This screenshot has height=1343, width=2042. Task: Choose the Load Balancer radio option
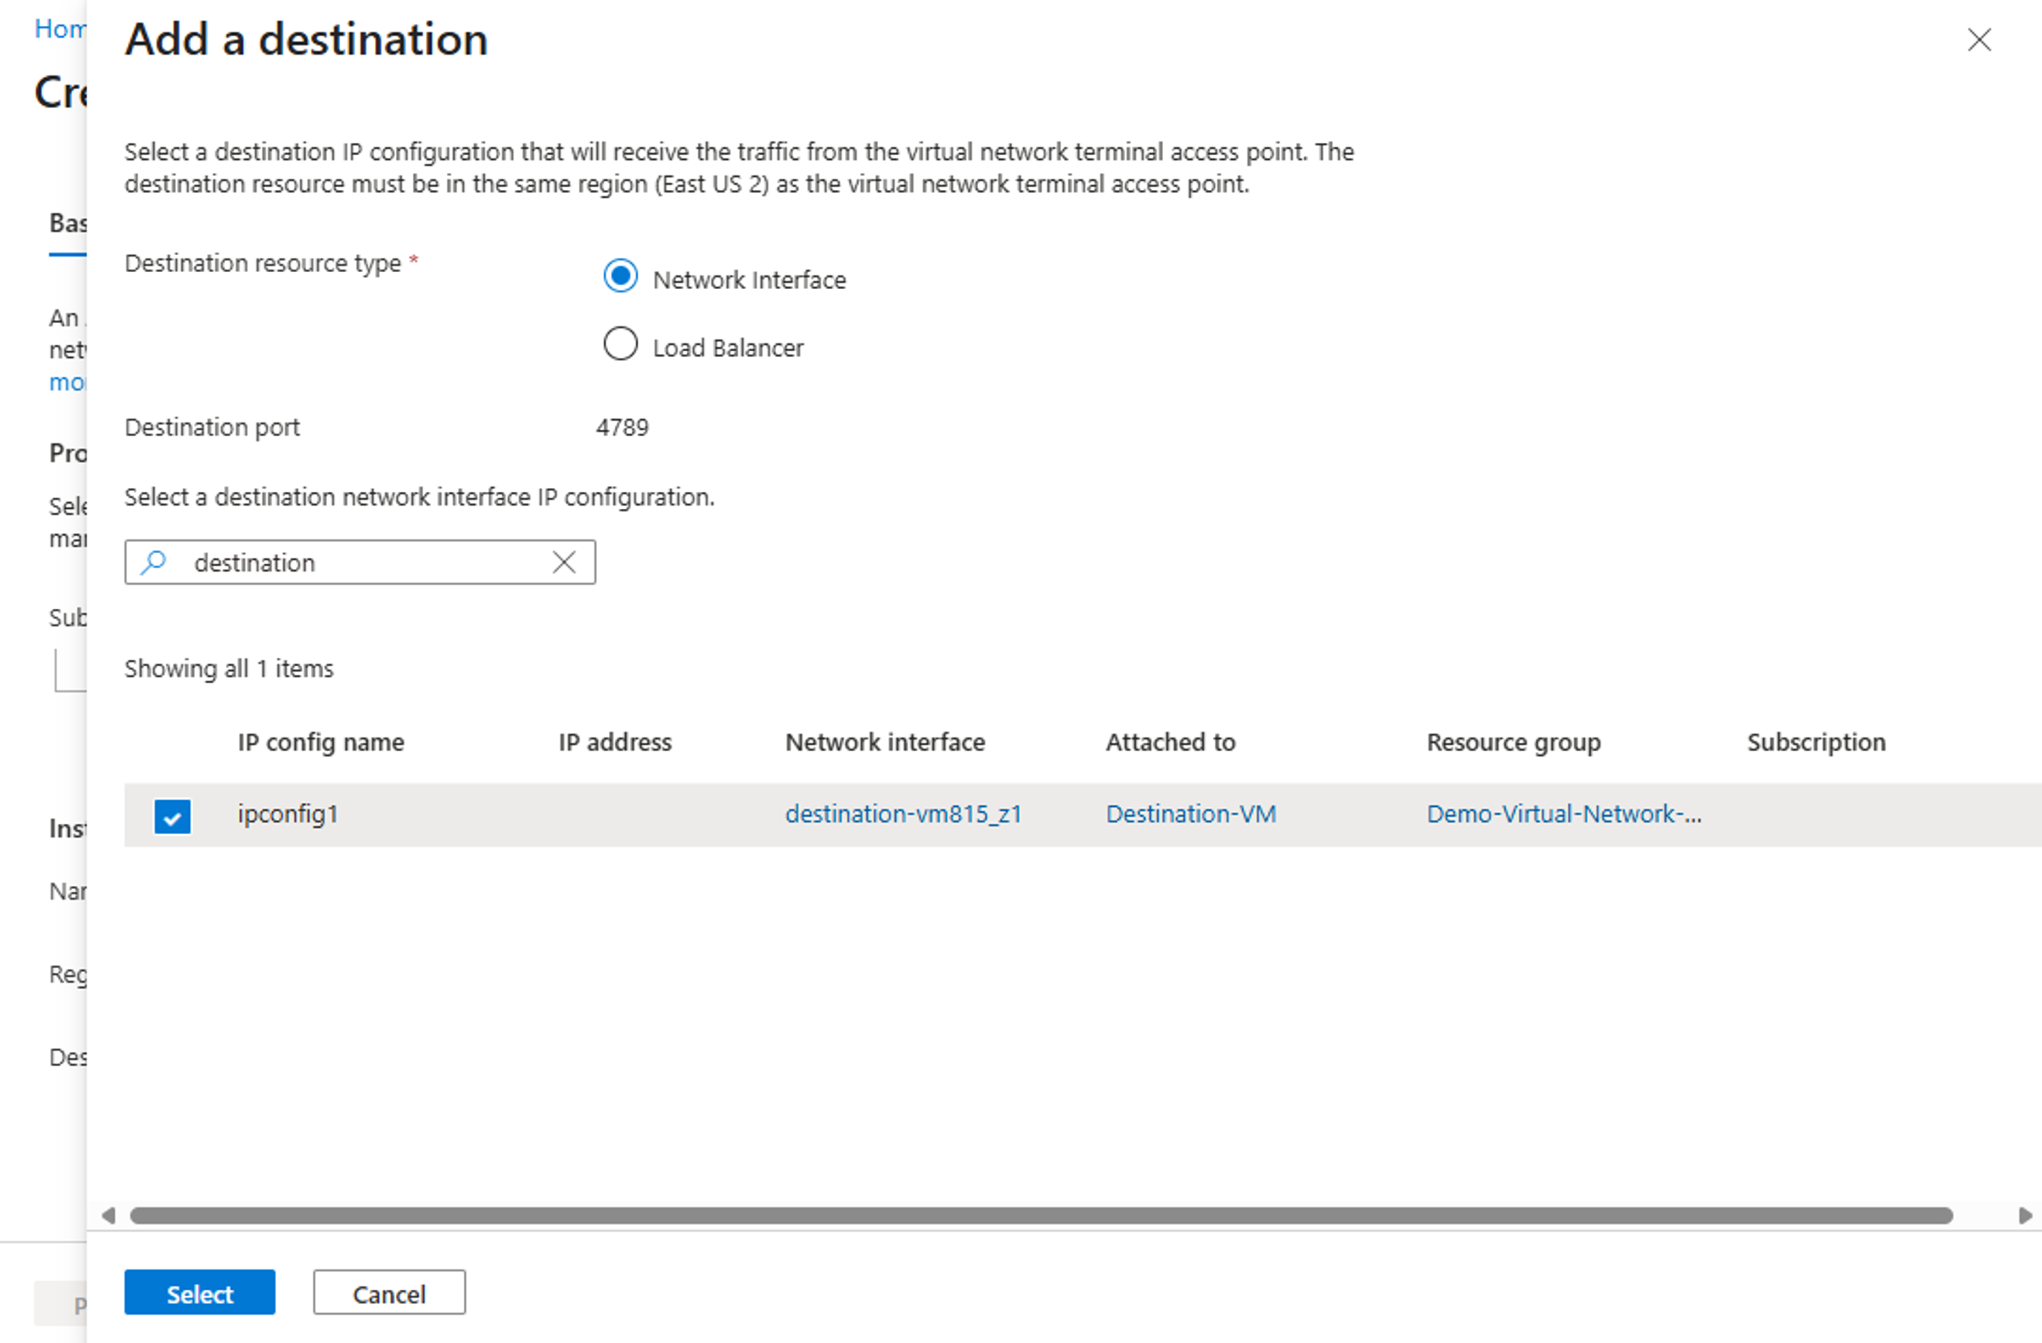620,344
